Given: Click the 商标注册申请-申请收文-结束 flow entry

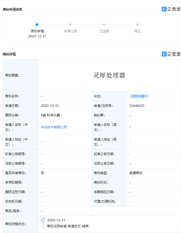Looking at the screenshot, I should coord(68,226).
